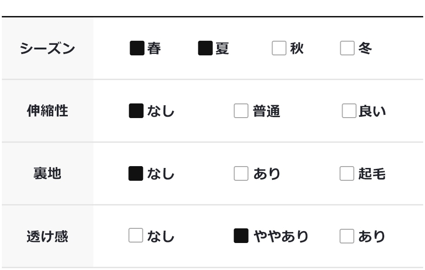Uncheck the 伸縮性 なし checkbox
Viewport: 425px width, 270px height.
tap(136, 111)
